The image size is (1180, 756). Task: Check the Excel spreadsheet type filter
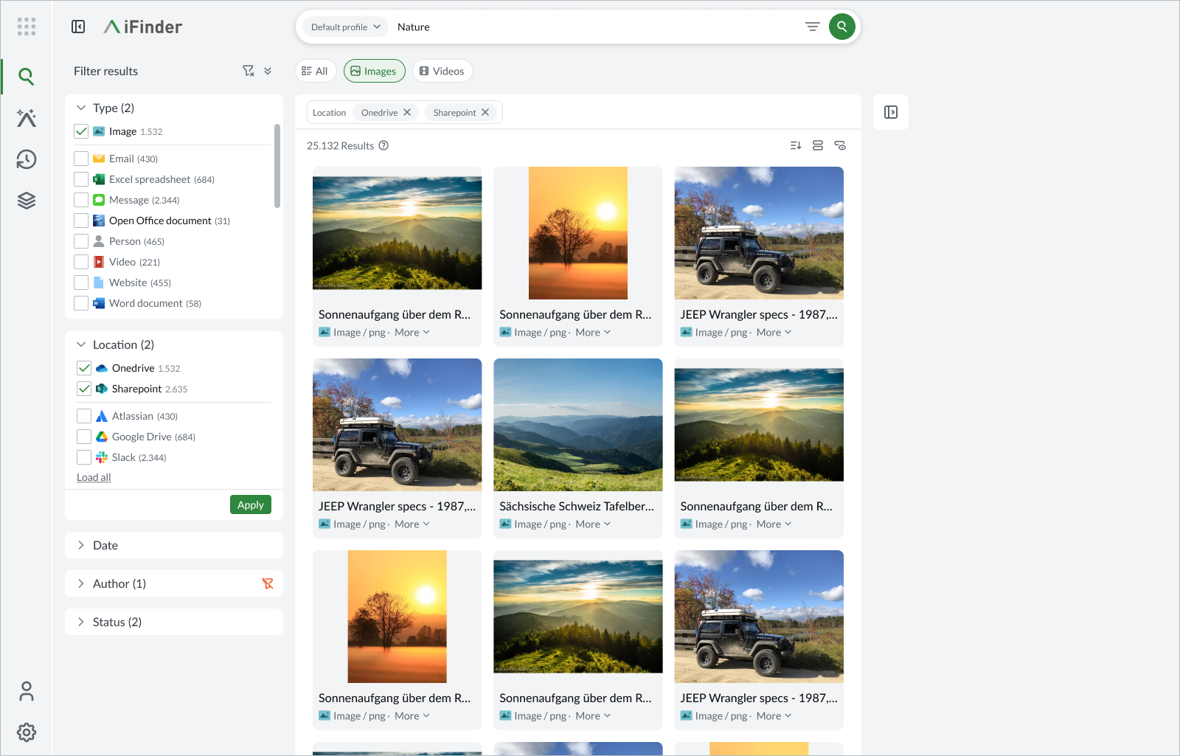81,179
